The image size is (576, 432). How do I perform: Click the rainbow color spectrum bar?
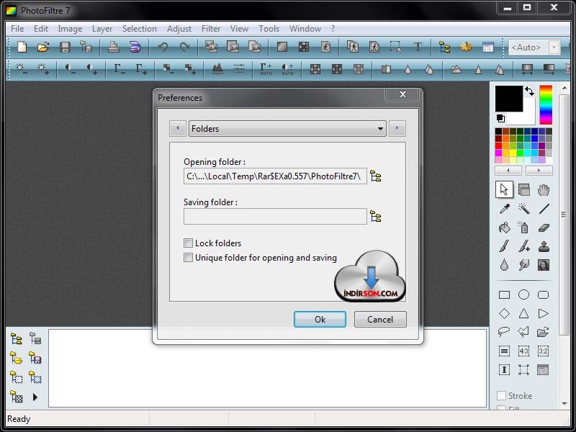(x=546, y=105)
